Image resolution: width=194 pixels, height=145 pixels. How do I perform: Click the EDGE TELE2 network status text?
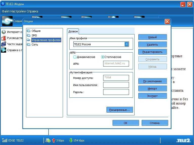pos(16,140)
